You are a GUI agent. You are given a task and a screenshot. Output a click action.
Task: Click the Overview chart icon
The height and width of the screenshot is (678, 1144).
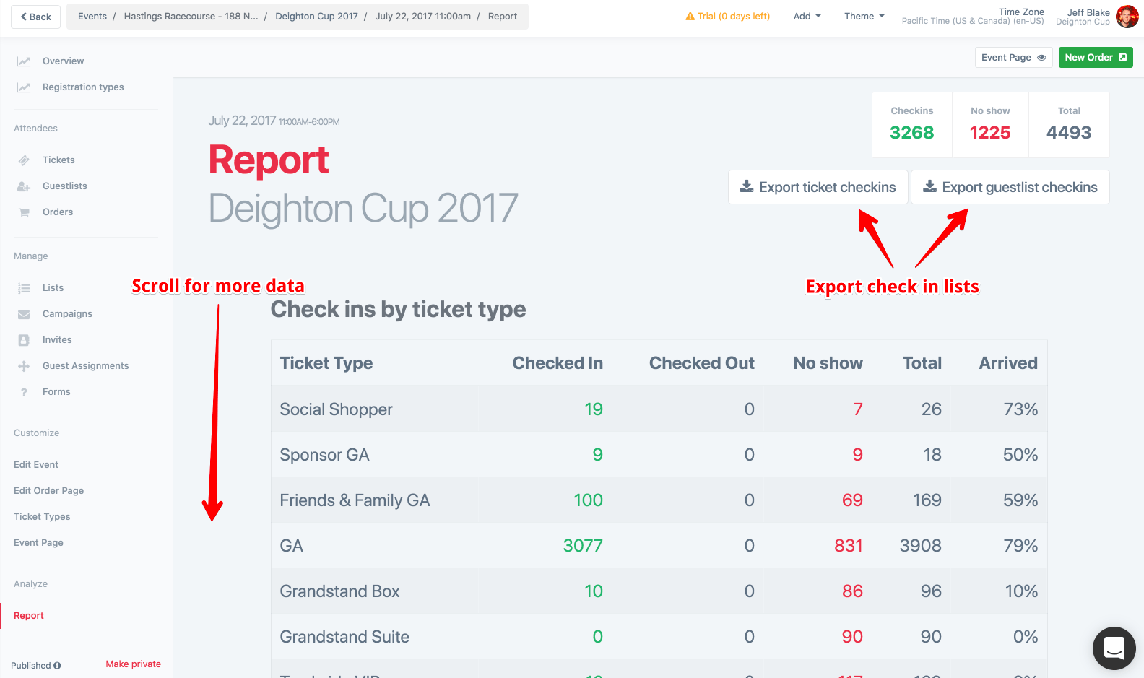click(24, 61)
